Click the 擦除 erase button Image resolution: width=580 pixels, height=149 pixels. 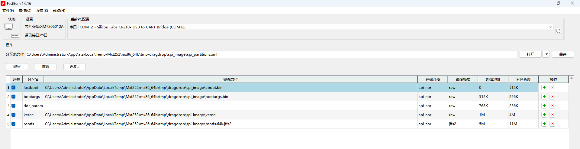[46, 67]
